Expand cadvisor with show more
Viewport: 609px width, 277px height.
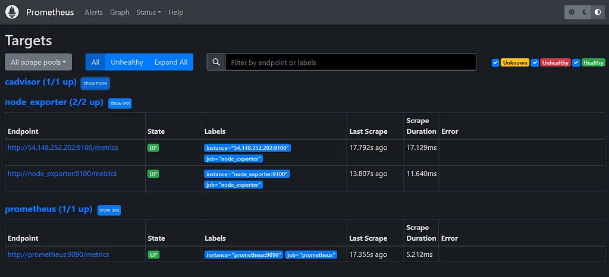point(95,83)
